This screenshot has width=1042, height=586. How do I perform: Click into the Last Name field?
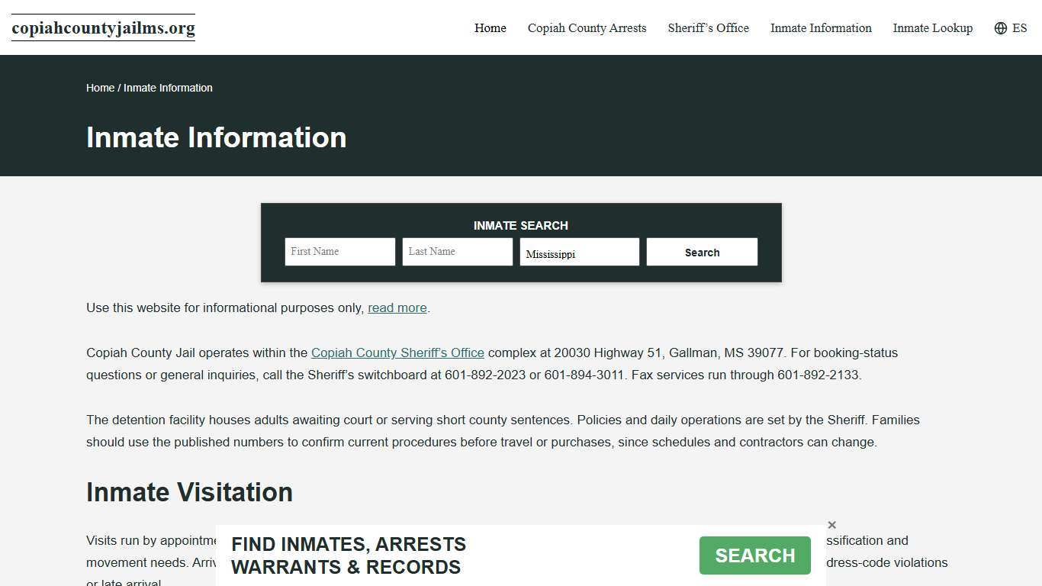click(457, 252)
